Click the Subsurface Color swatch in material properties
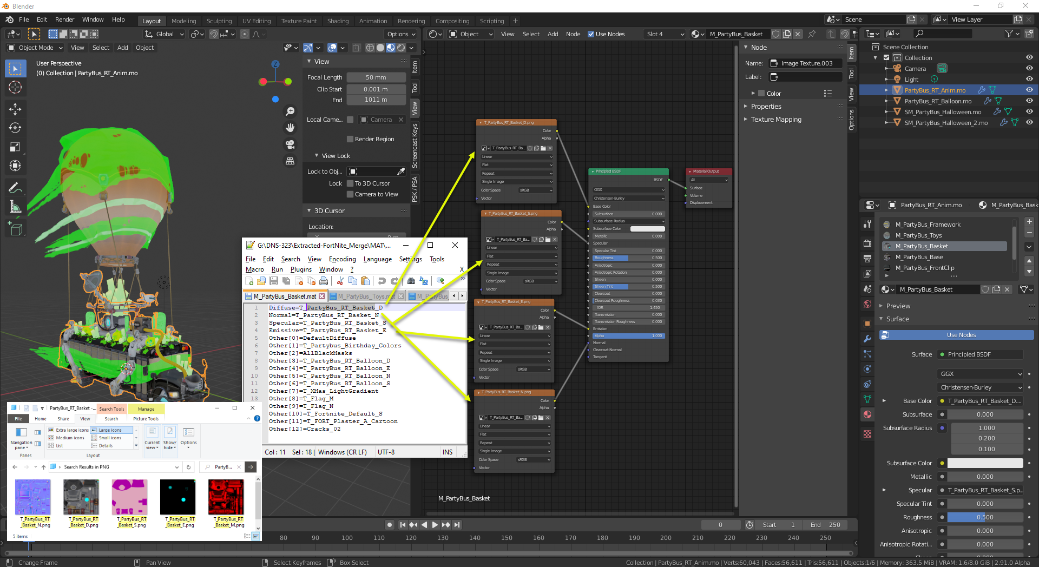 [x=985, y=463]
